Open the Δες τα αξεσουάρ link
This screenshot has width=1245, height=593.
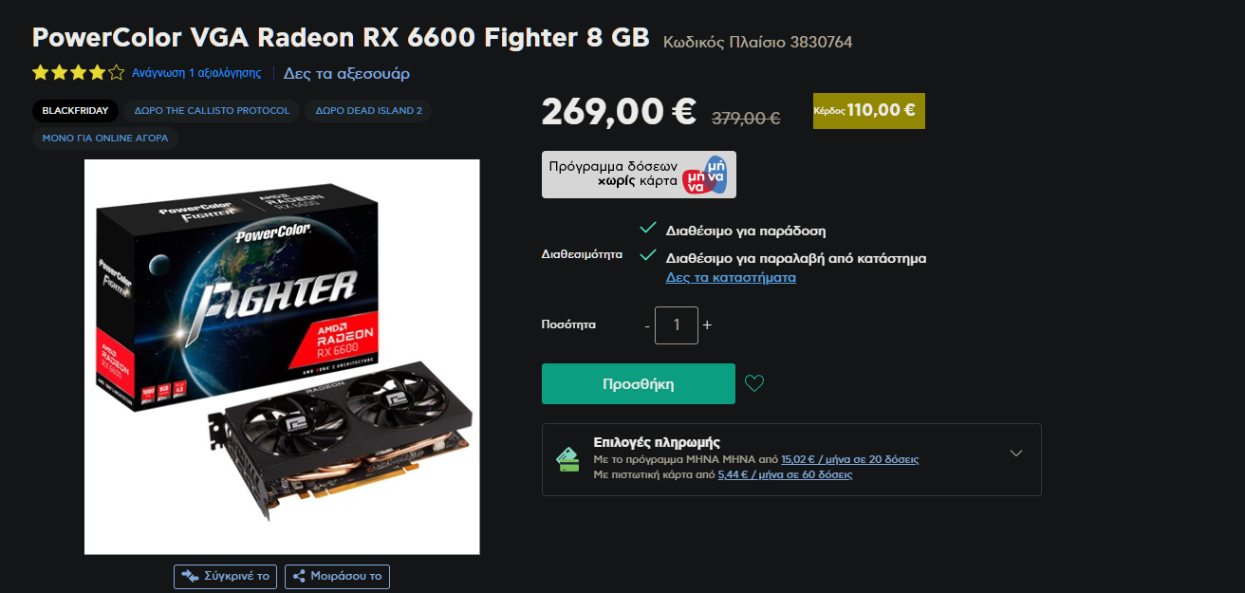[x=346, y=73]
